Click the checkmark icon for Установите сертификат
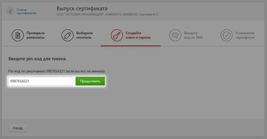 click(227, 35)
